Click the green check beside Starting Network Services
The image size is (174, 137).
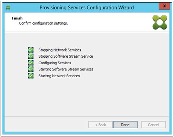coord(31,76)
